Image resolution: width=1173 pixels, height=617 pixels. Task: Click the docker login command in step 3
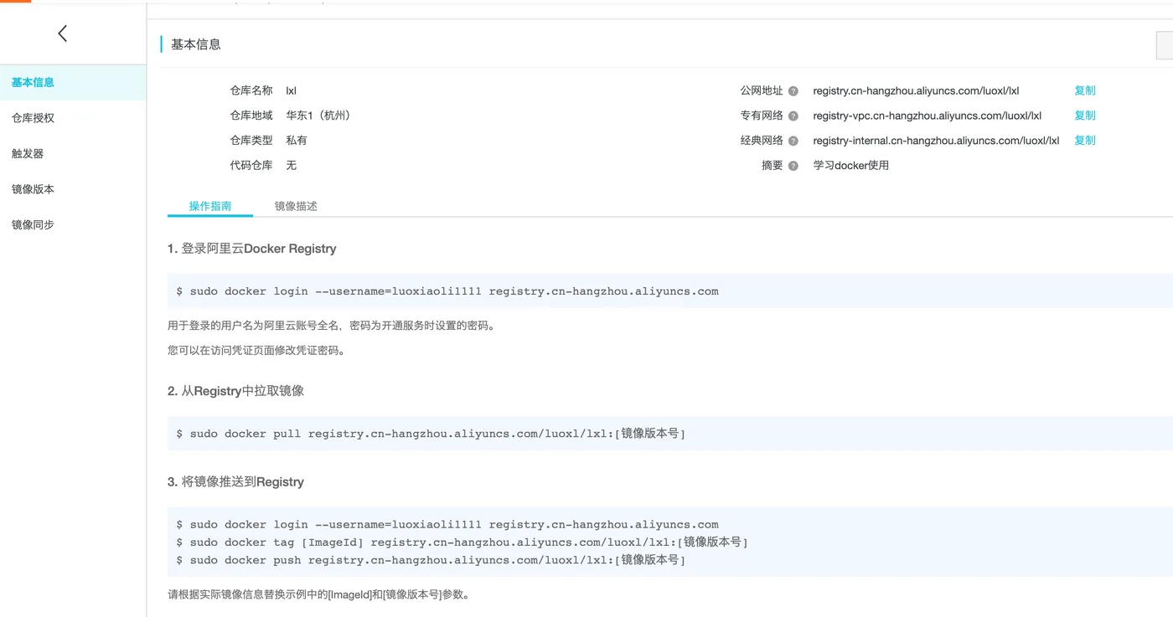pos(447,524)
